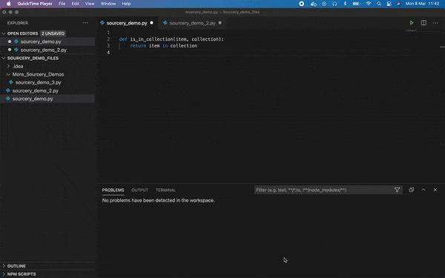Expand the .idea folder
Viewport: 445px width, 278px height.
click(18, 67)
